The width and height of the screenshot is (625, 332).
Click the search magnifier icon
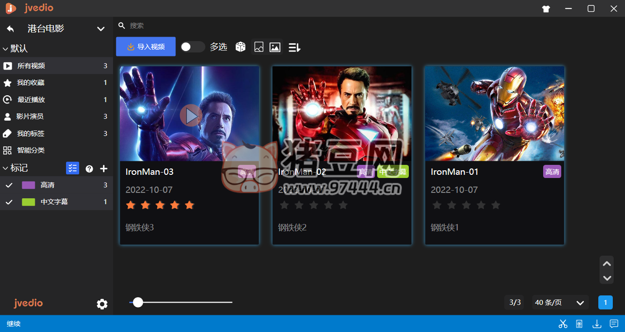tap(122, 25)
